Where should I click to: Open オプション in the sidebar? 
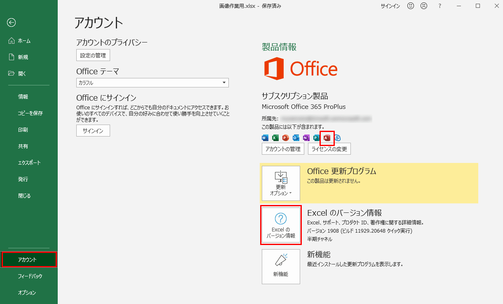(x=29, y=292)
